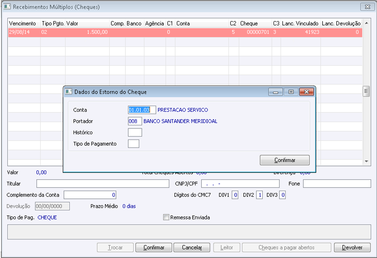This screenshot has height=258, width=377.
Task: Click the CNPJ/CPF input field
Action: [241, 184]
